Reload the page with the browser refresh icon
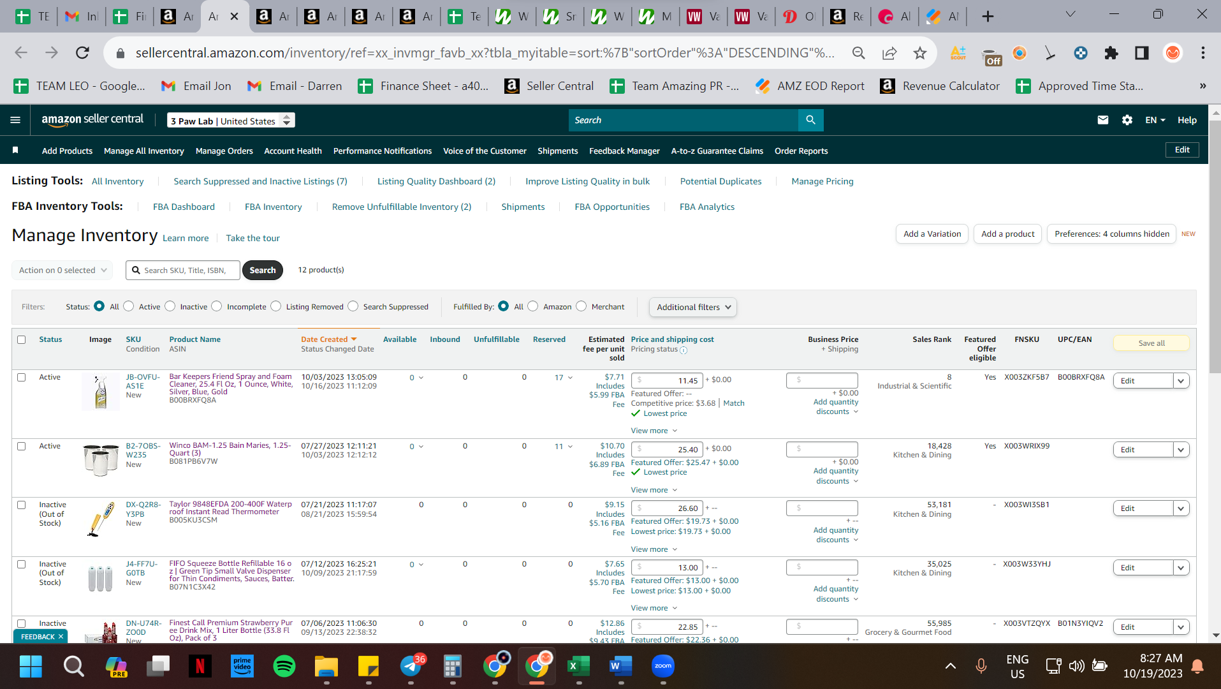The width and height of the screenshot is (1221, 689). tap(82, 53)
